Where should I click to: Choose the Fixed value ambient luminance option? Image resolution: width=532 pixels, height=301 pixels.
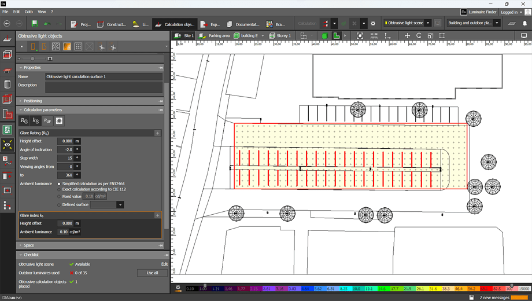click(x=59, y=197)
